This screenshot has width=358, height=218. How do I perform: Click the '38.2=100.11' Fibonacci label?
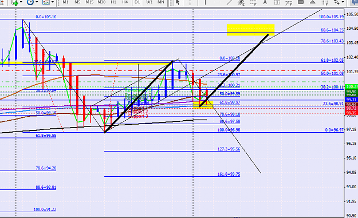point(332,87)
